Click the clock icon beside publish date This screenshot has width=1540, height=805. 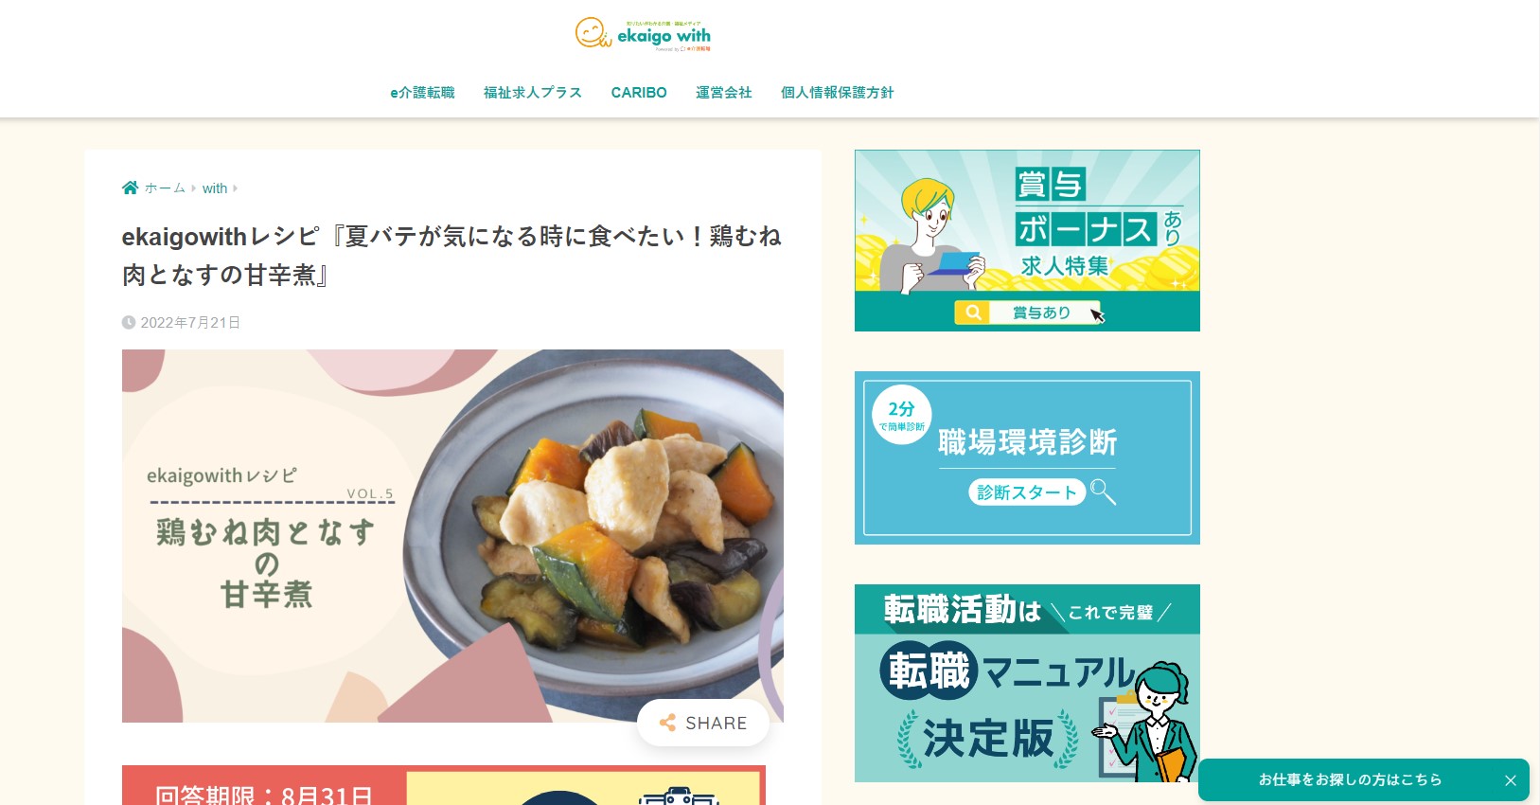(x=129, y=322)
